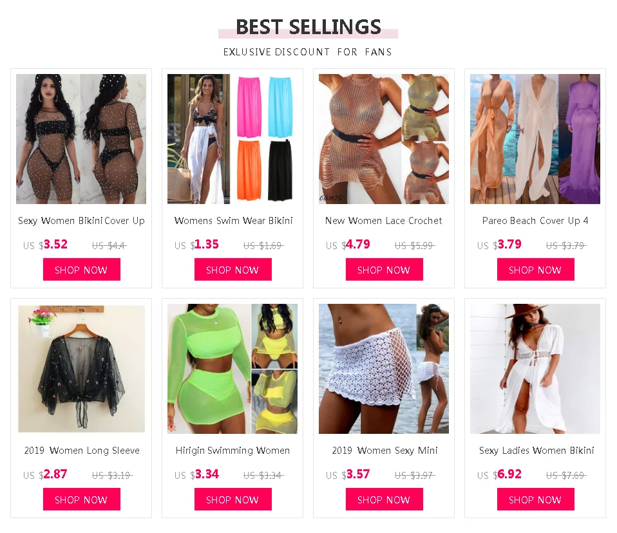The width and height of the screenshot is (617, 533).
Task: Click Shop Now for Hirigin Swimming Women
Action: click(233, 499)
